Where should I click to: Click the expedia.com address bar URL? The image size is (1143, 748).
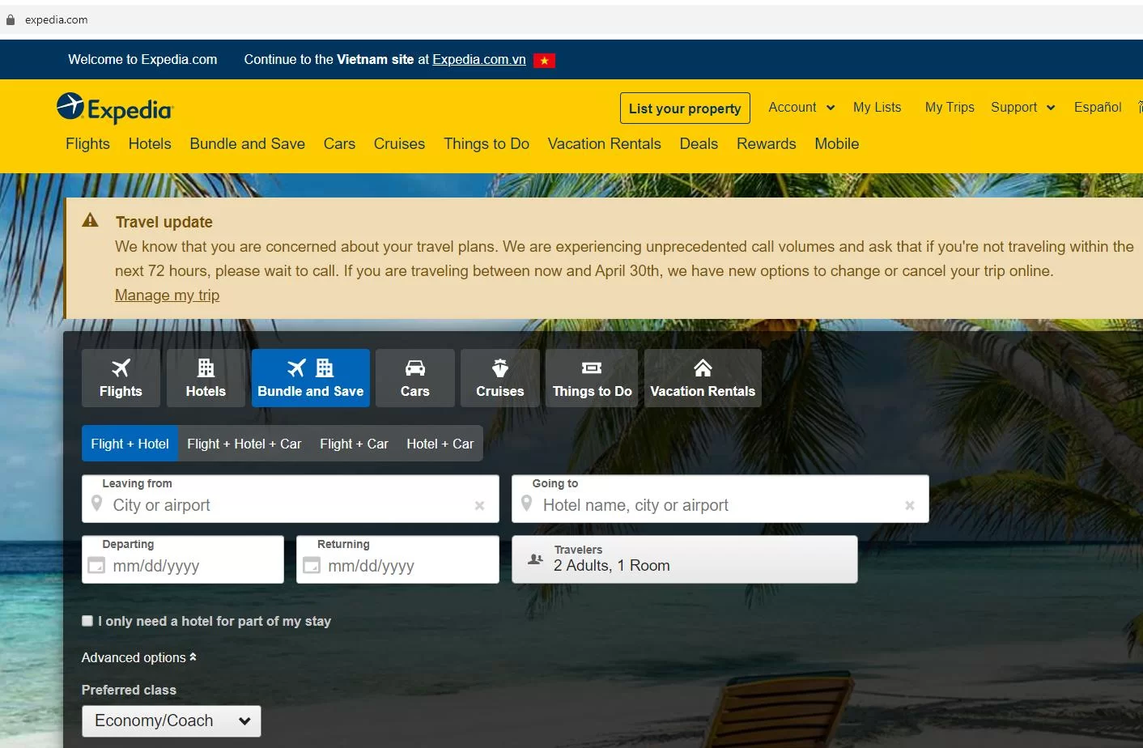click(x=57, y=19)
